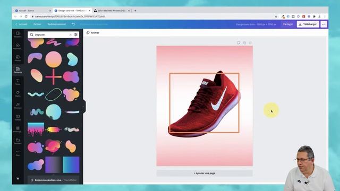Clear the Dégradés search with the X

tap(71, 34)
